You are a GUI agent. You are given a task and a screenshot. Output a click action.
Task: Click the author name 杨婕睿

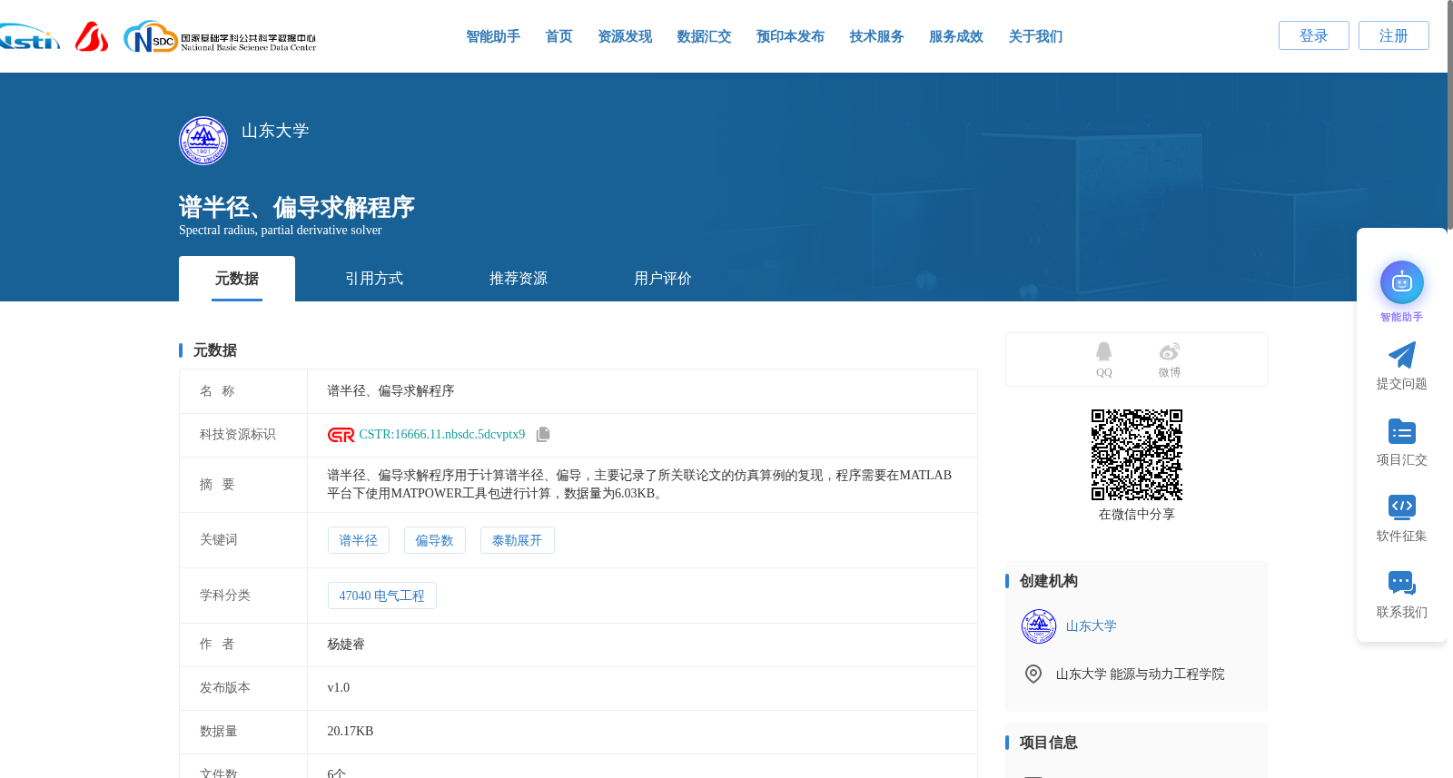coord(346,645)
